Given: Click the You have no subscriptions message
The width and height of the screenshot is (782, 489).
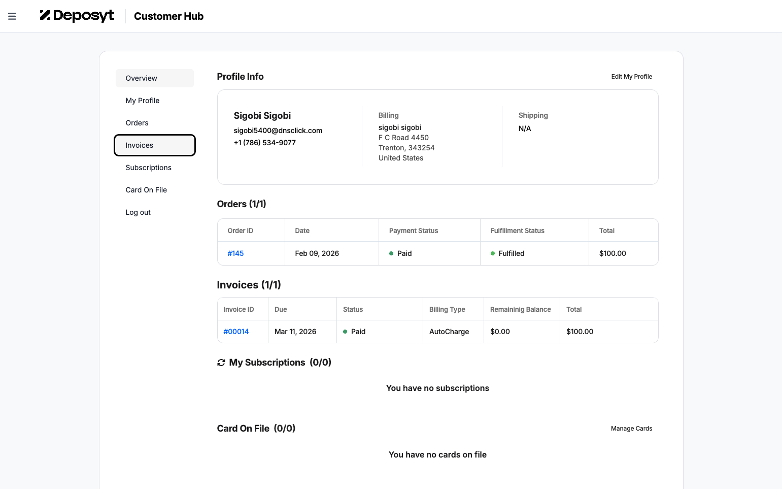Looking at the screenshot, I should (437, 388).
